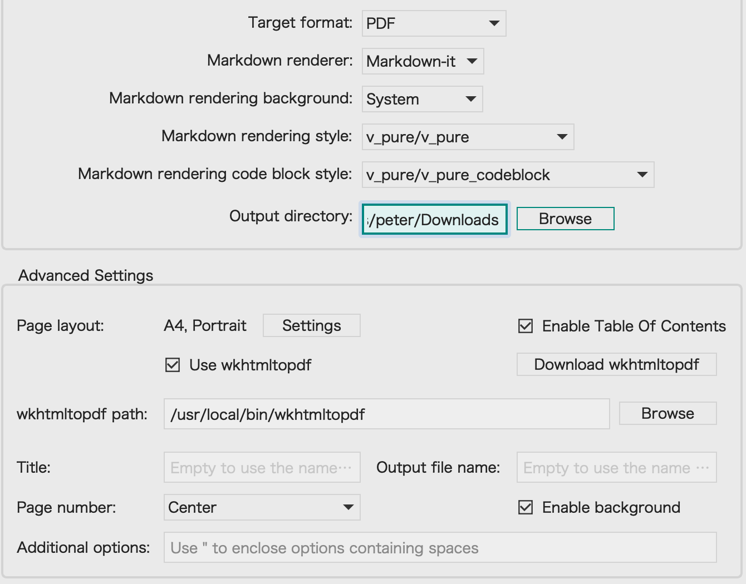Uncheck Use wkhtmltopdf

click(x=172, y=365)
